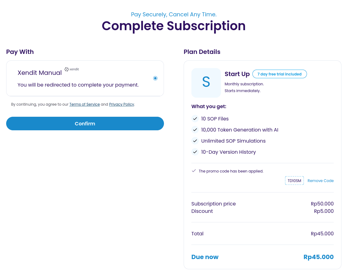Image resolution: width=347 pixels, height=276 pixels.
Task: Click Remove Code link
Action: click(x=320, y=181)
